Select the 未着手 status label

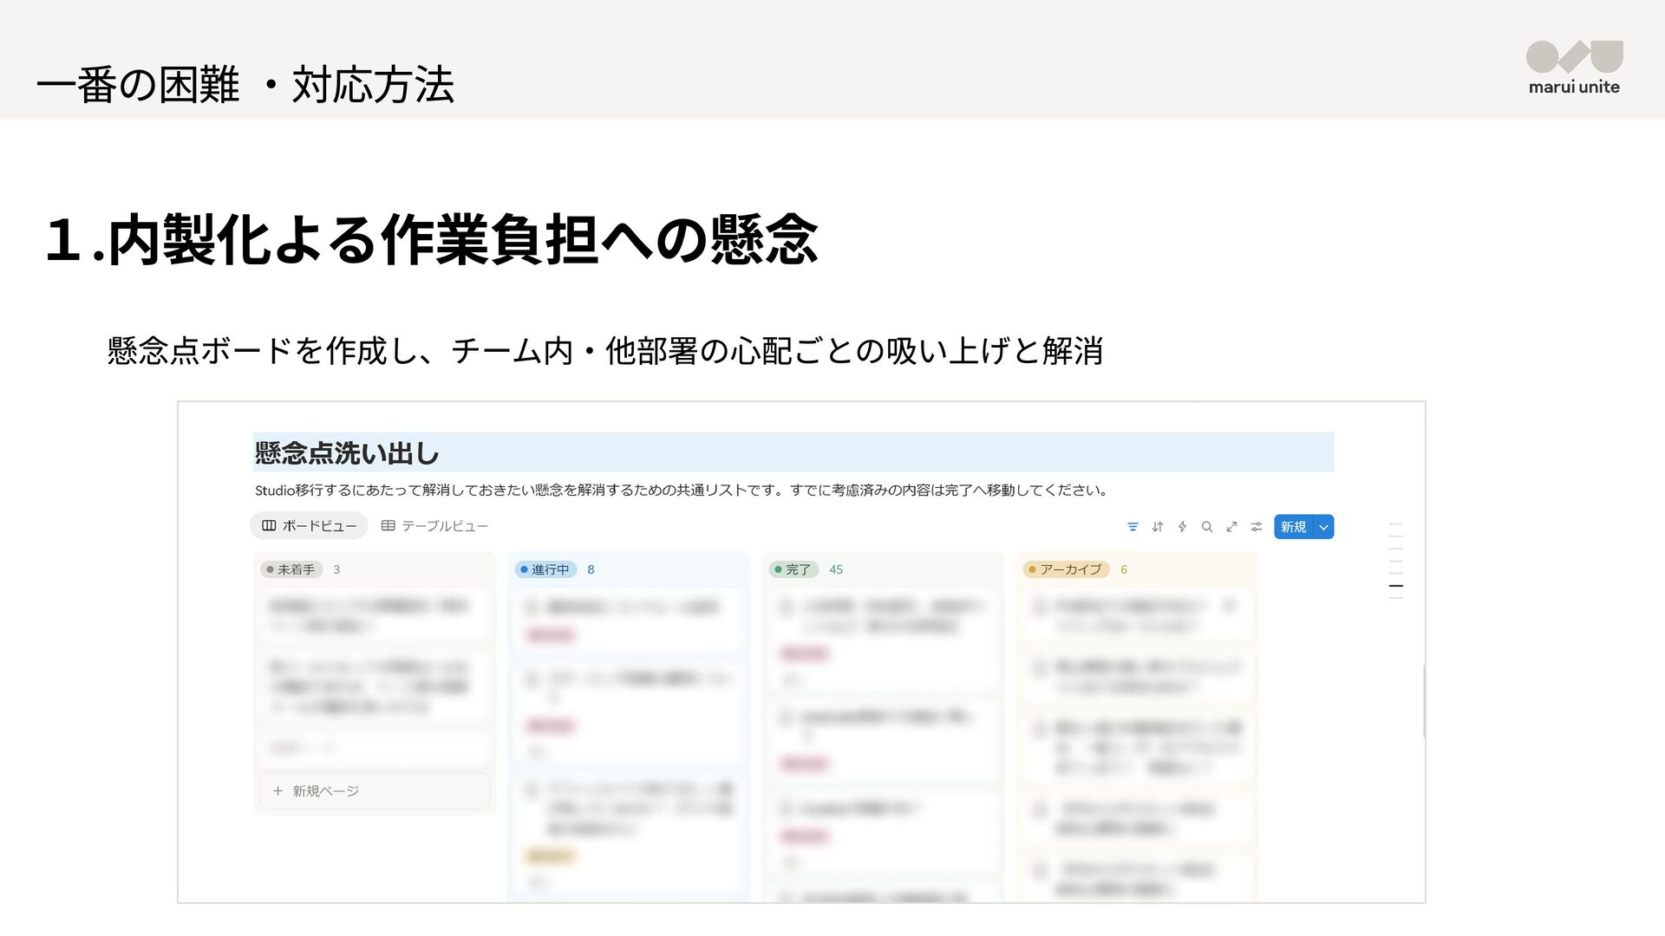click(291, 569)
